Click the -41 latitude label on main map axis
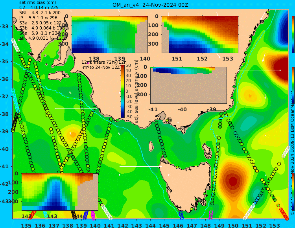Screen dimensions: 295x228 tap(4, 167)
